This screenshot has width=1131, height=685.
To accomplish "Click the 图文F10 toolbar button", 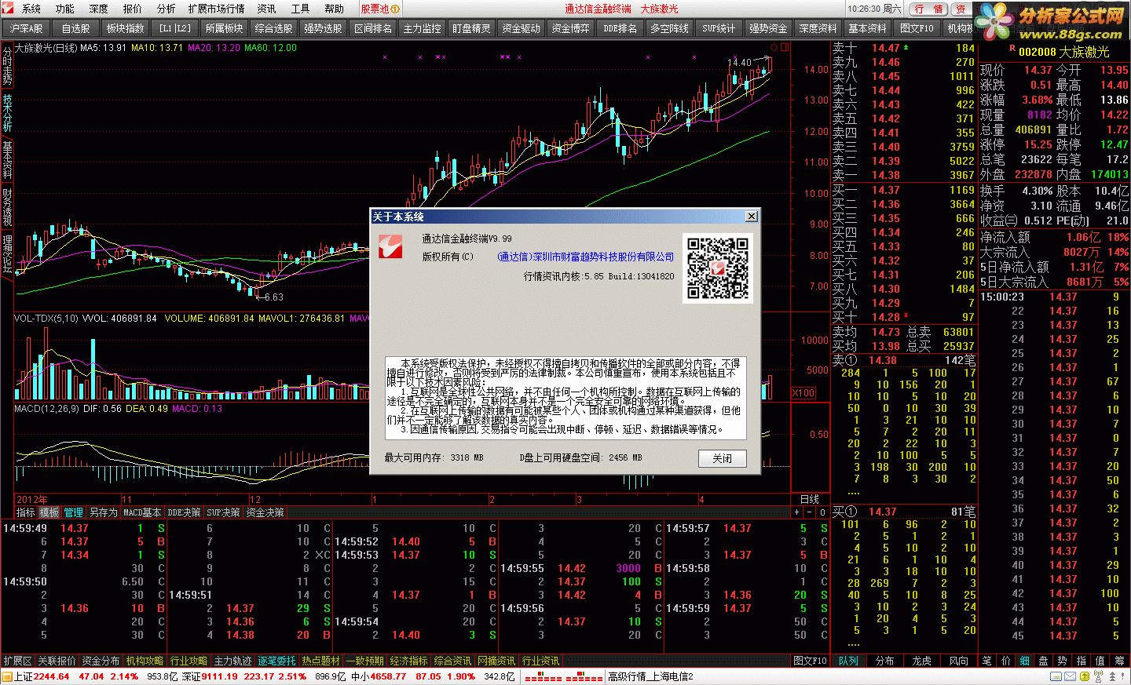I will click(x=917, y=28).
